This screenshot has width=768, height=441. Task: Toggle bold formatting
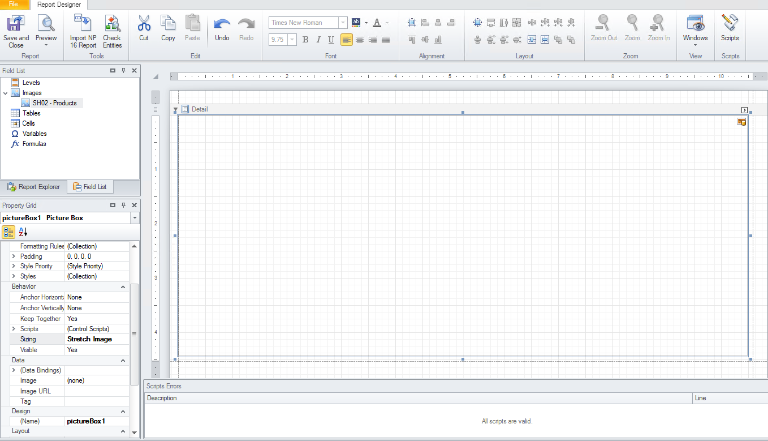point(305,40)
